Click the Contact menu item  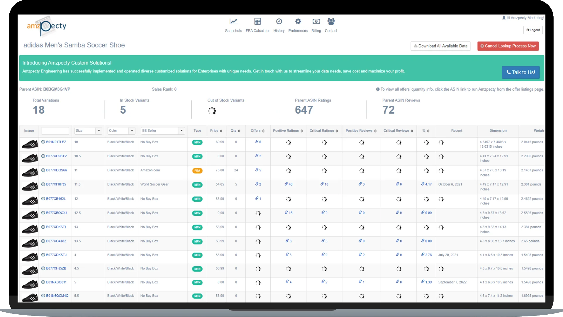pos(330,26)
